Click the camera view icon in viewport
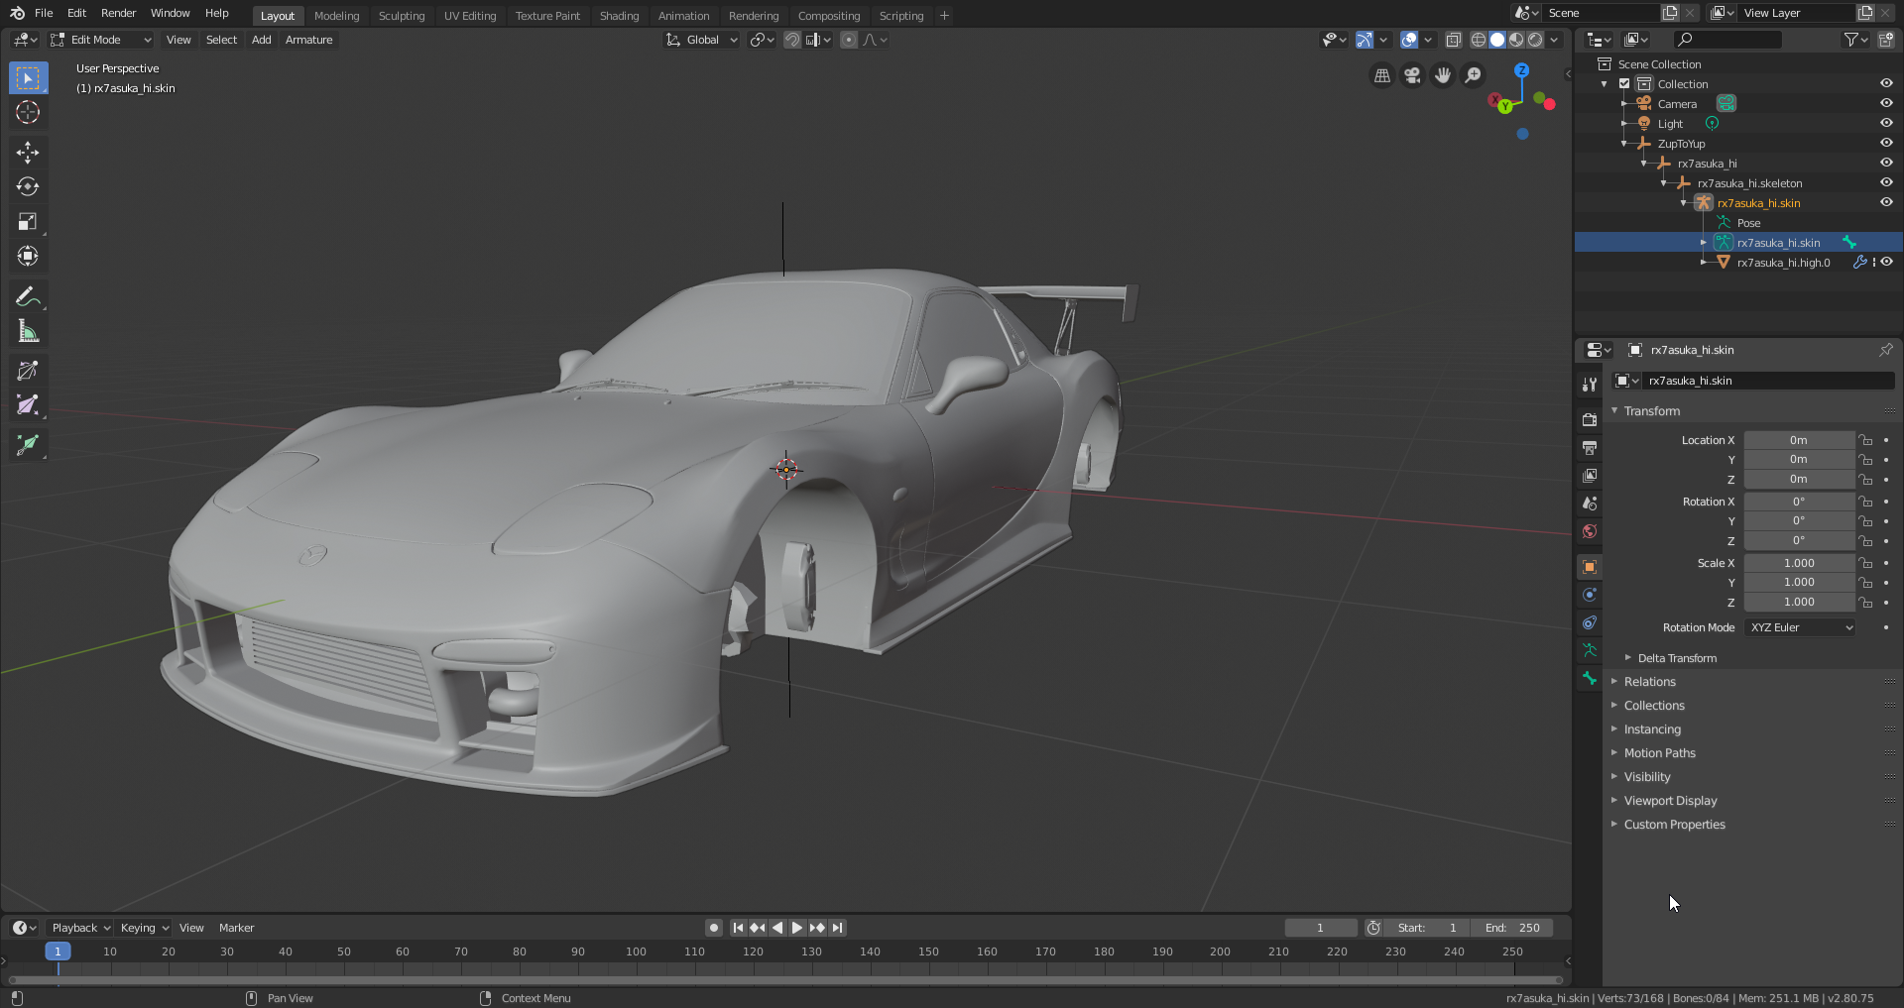Image resolution: width=1904 pixels, height=1008 pixels. [1412, 75]
